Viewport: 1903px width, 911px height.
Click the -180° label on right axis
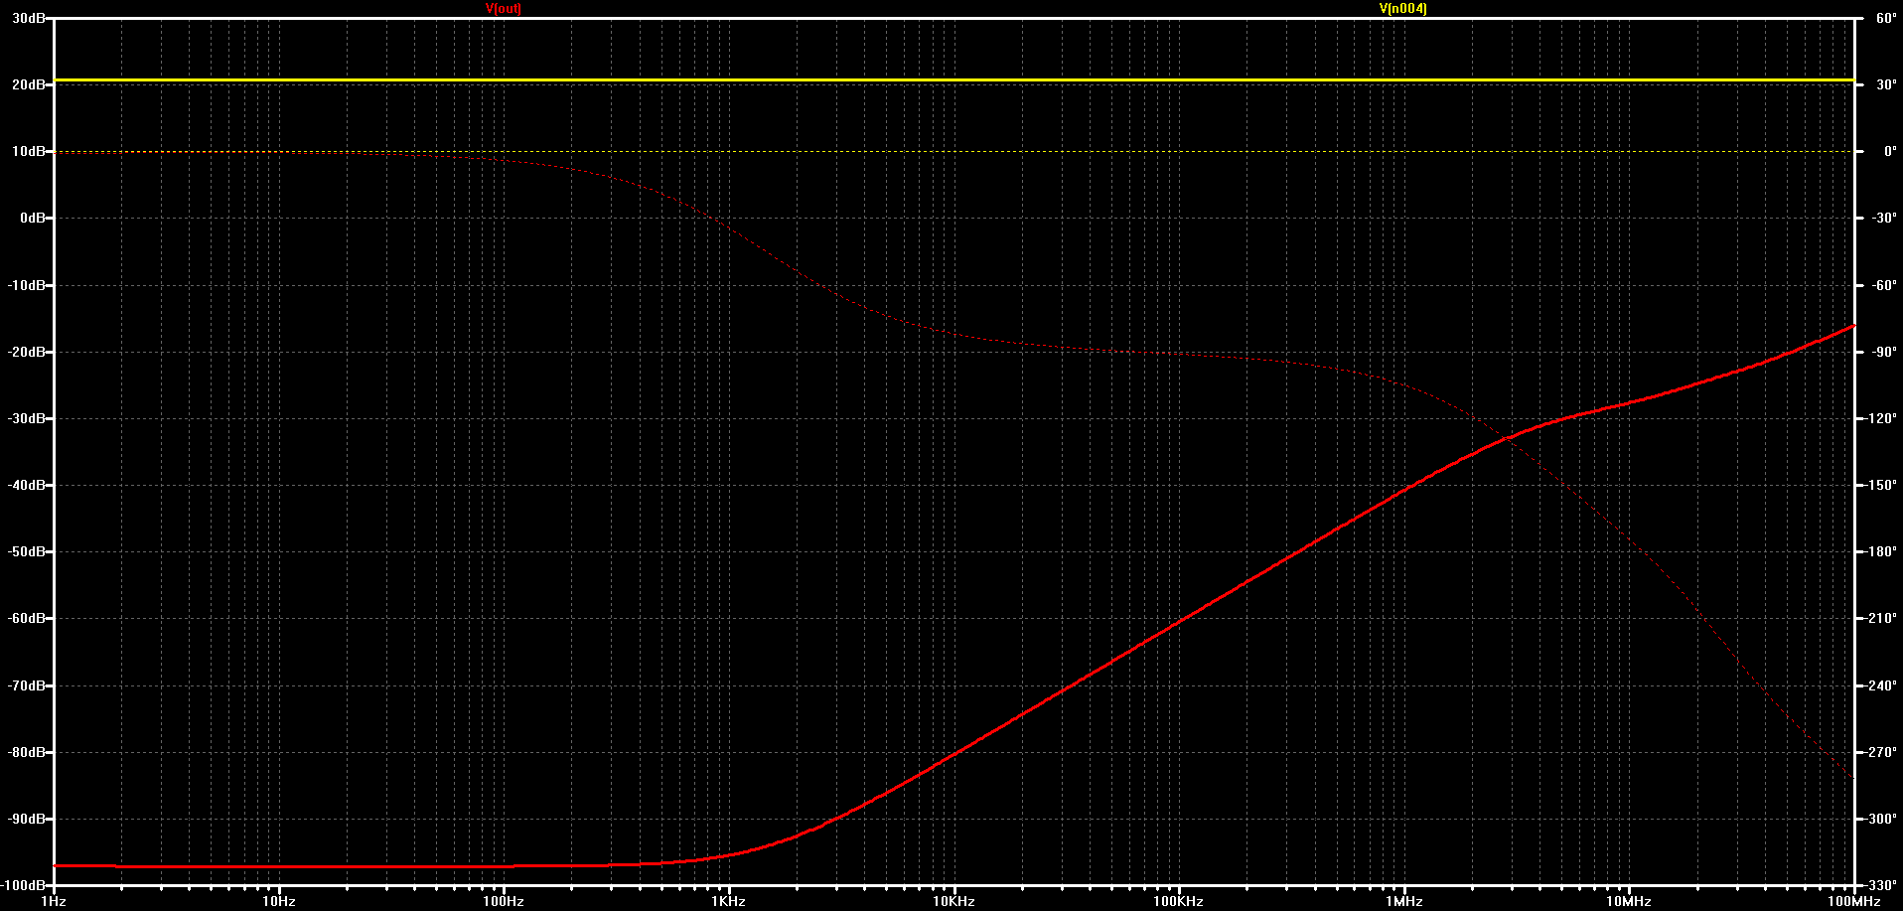1882,551
